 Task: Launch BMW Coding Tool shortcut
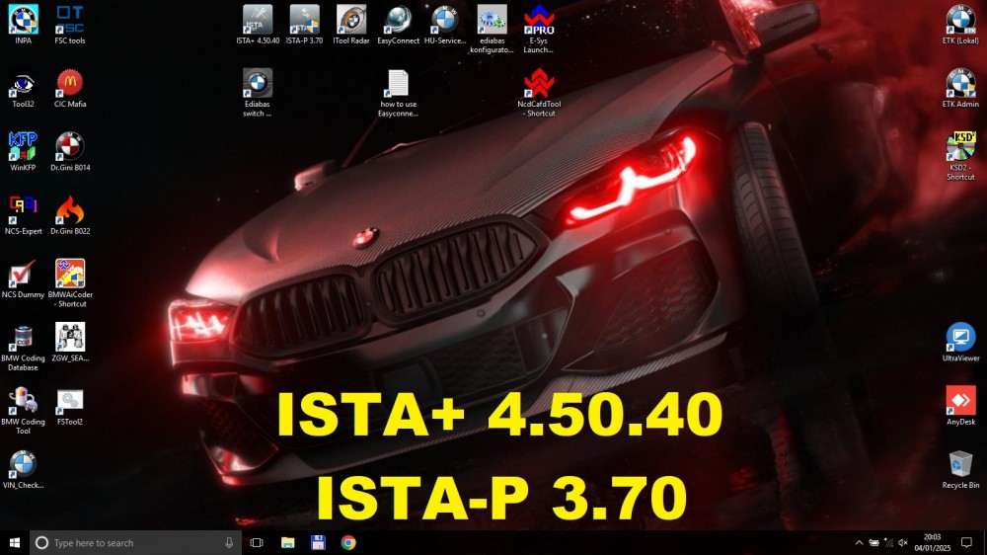coord(24,410)
